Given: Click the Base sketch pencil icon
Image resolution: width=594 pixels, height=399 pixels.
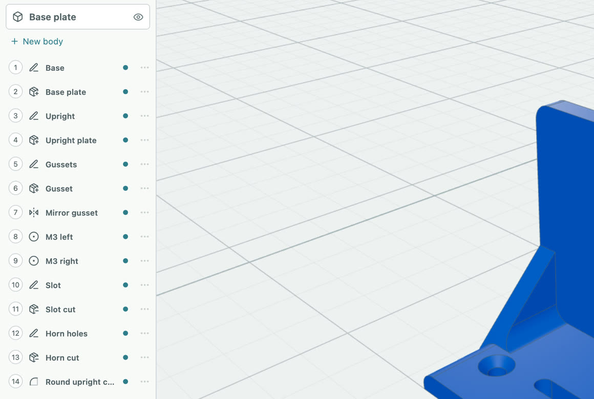Looking at the screenshot, I should tap(34, 68).
